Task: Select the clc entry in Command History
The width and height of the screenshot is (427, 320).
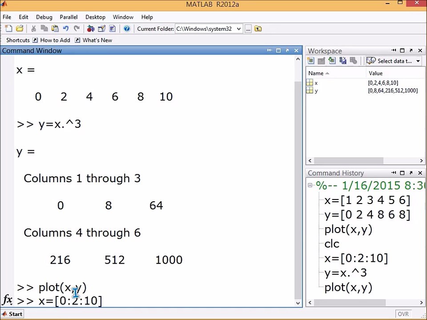Action: click(332, 244)
